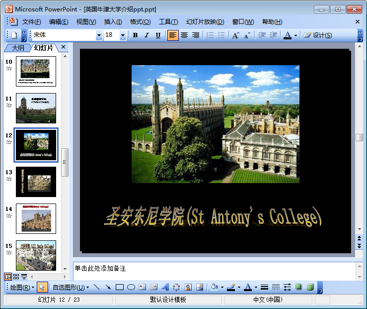Open the 幻灯片放映 menu
The width and height of the screenshot is (367, 309).
205,22
